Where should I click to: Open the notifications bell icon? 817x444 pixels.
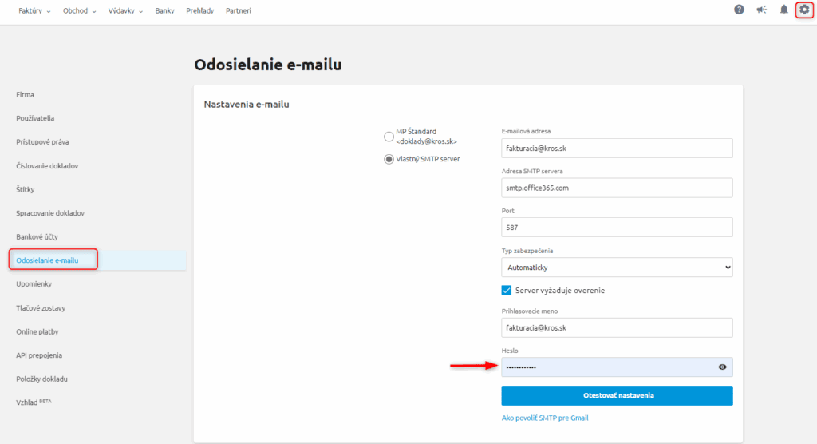click(783, 10)
